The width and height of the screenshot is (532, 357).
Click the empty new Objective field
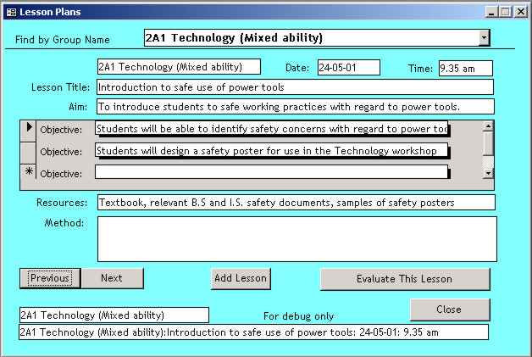[271, 172]
